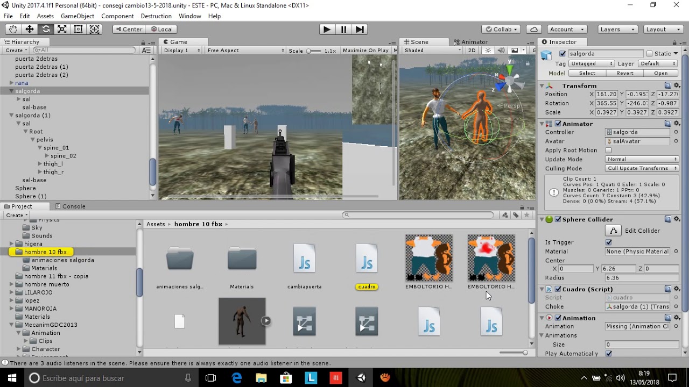This screenshot has height=387, width=689.
Task: Toggle Play Automatically checkbox
Action: (609, 354)
